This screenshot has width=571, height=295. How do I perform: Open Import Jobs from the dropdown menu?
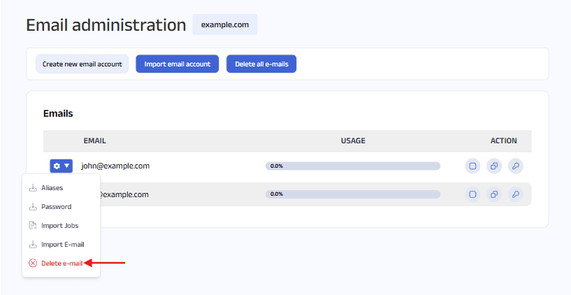pos(59,226)
